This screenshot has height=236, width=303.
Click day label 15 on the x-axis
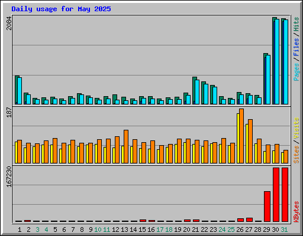(142, 230)
